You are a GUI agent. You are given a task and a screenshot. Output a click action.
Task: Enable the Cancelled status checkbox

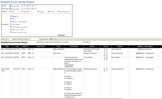[22, 11]
